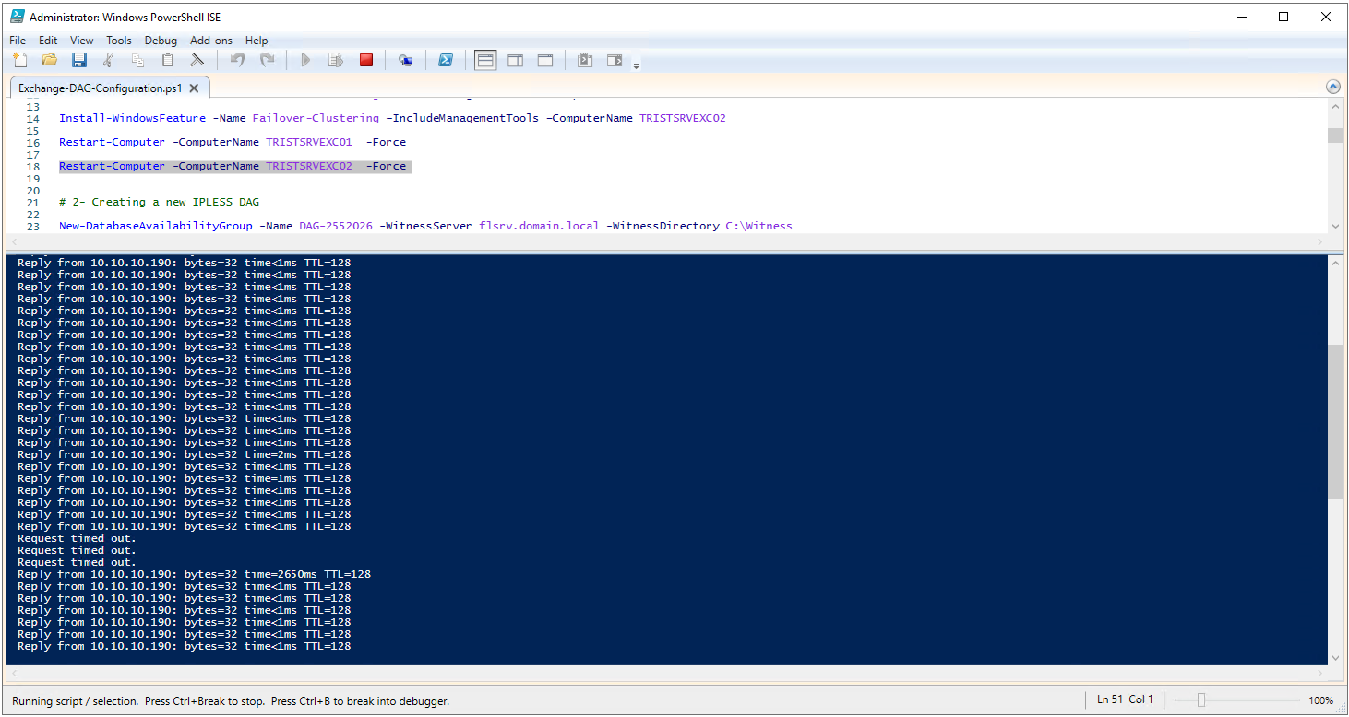Minimize the PowerShell ISE window
Screen dimensions: 1349x717
click(1241, 17)
